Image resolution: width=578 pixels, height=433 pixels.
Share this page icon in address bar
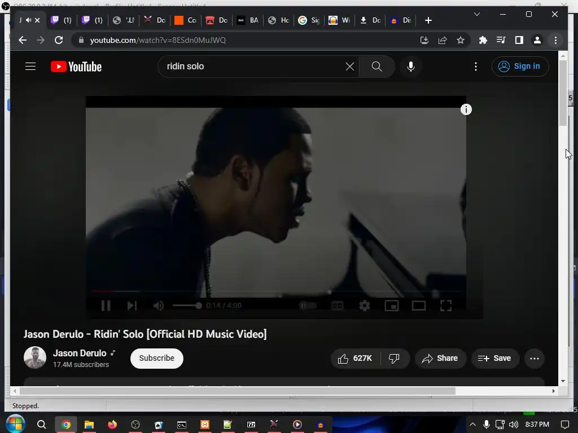[443, 40]
